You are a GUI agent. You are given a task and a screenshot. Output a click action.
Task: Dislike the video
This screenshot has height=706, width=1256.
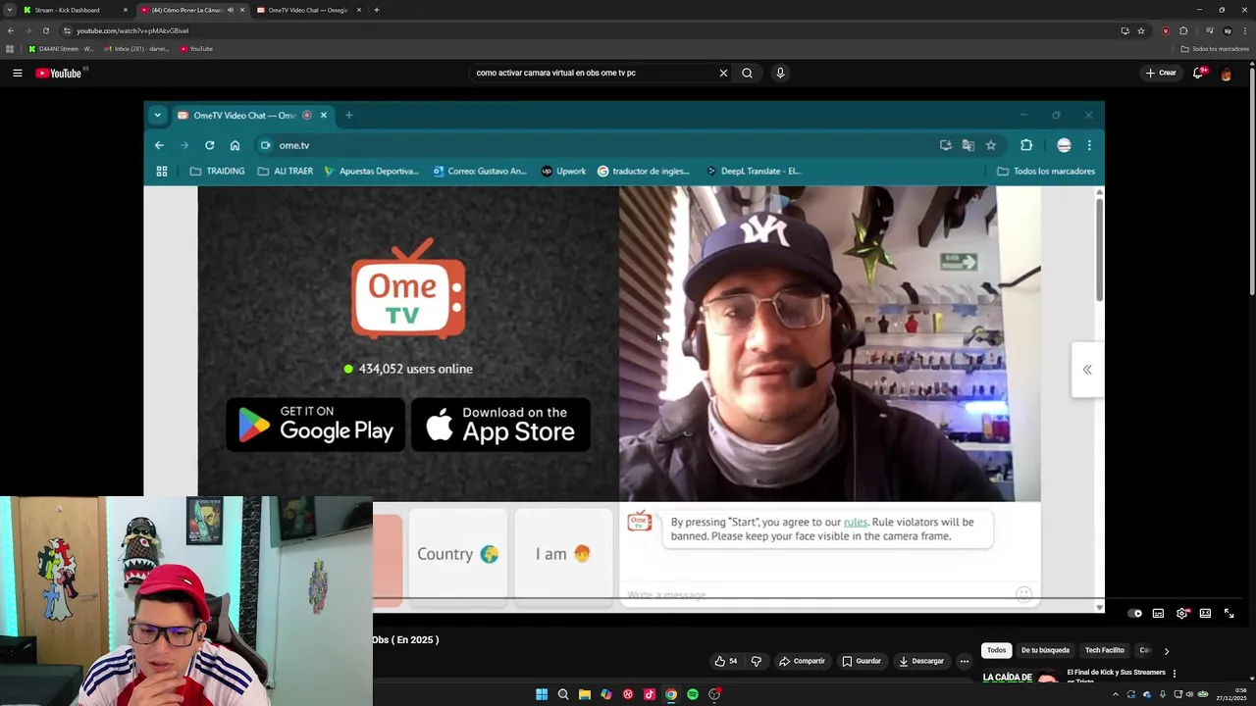[x=756, y=661]
